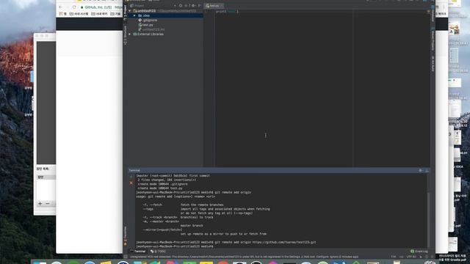The width and height of the screenshot is (470, 264).
Task: Click the scroll-from-source target icon
Action: [x=181, y=6]
